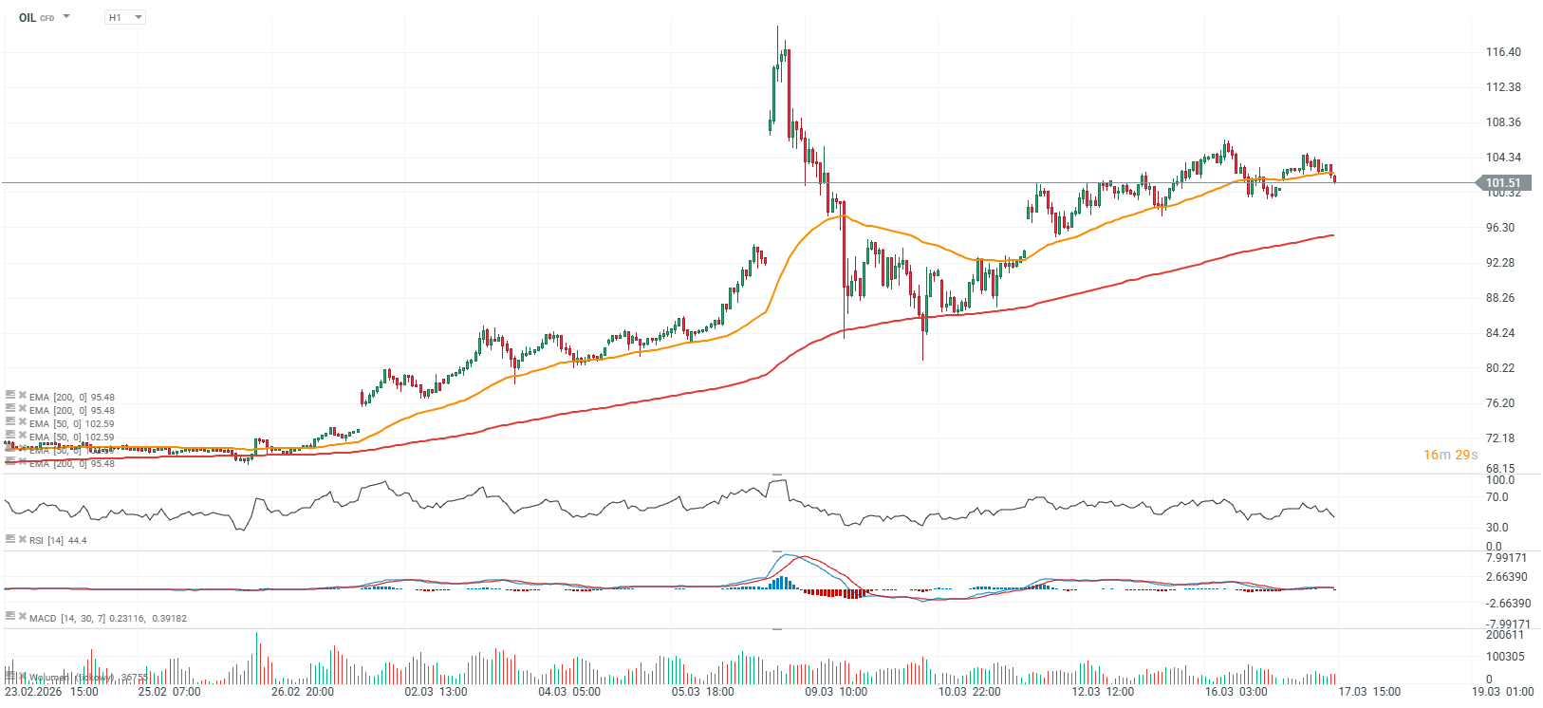Click the resize handle above the RSI panel
1543x708 pixels.
pyautogui.click(x=777, y=474)
